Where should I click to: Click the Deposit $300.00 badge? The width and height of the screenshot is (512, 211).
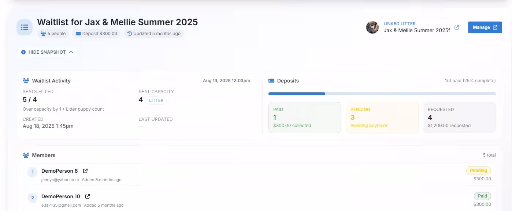click(x=96, y=34)
